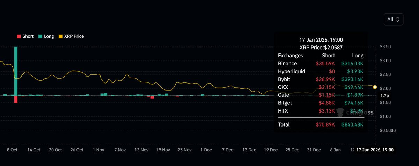Click the Bybit short value $28.99K
The width and height of the screenshot is (419, 166).
point(325,79)
